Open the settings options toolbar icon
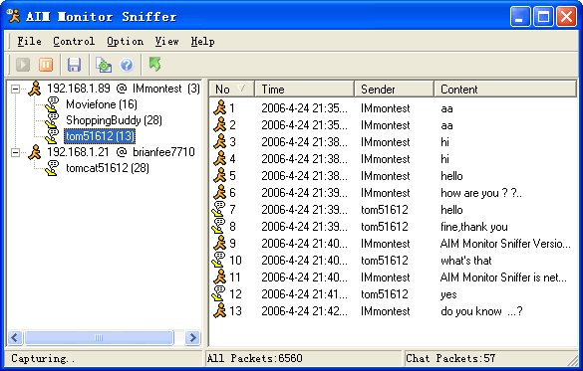The height and width of the screenshot is (371, 583). [104, 65]
